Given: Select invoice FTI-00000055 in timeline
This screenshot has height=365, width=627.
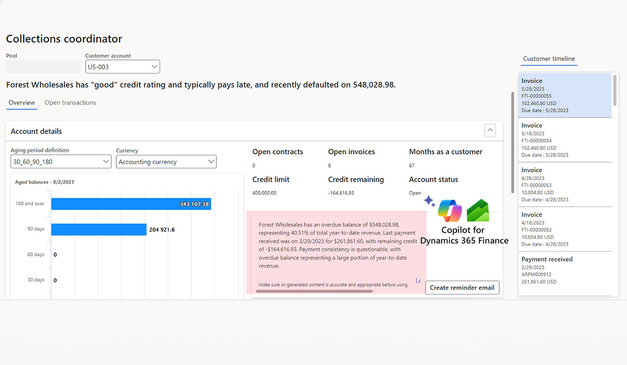Looking at the screenshot, I should (x=565, y=95).
